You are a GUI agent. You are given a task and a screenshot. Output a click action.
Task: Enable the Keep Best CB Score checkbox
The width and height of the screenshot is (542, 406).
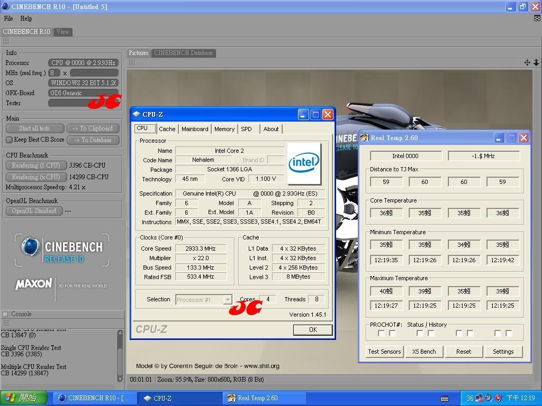(9, 140)
